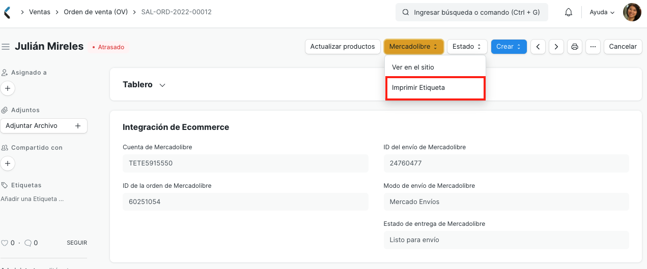This screenshot has width=647, height=269.
Task: Click Adjuntar Archivo button
Action: tap(44, 126)
